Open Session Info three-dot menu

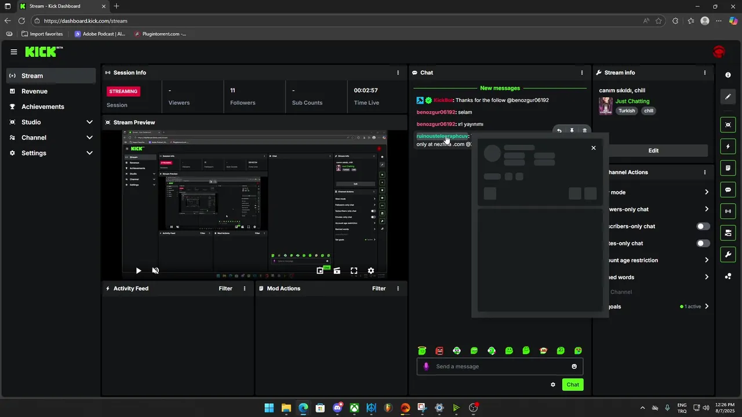point(398,73)
